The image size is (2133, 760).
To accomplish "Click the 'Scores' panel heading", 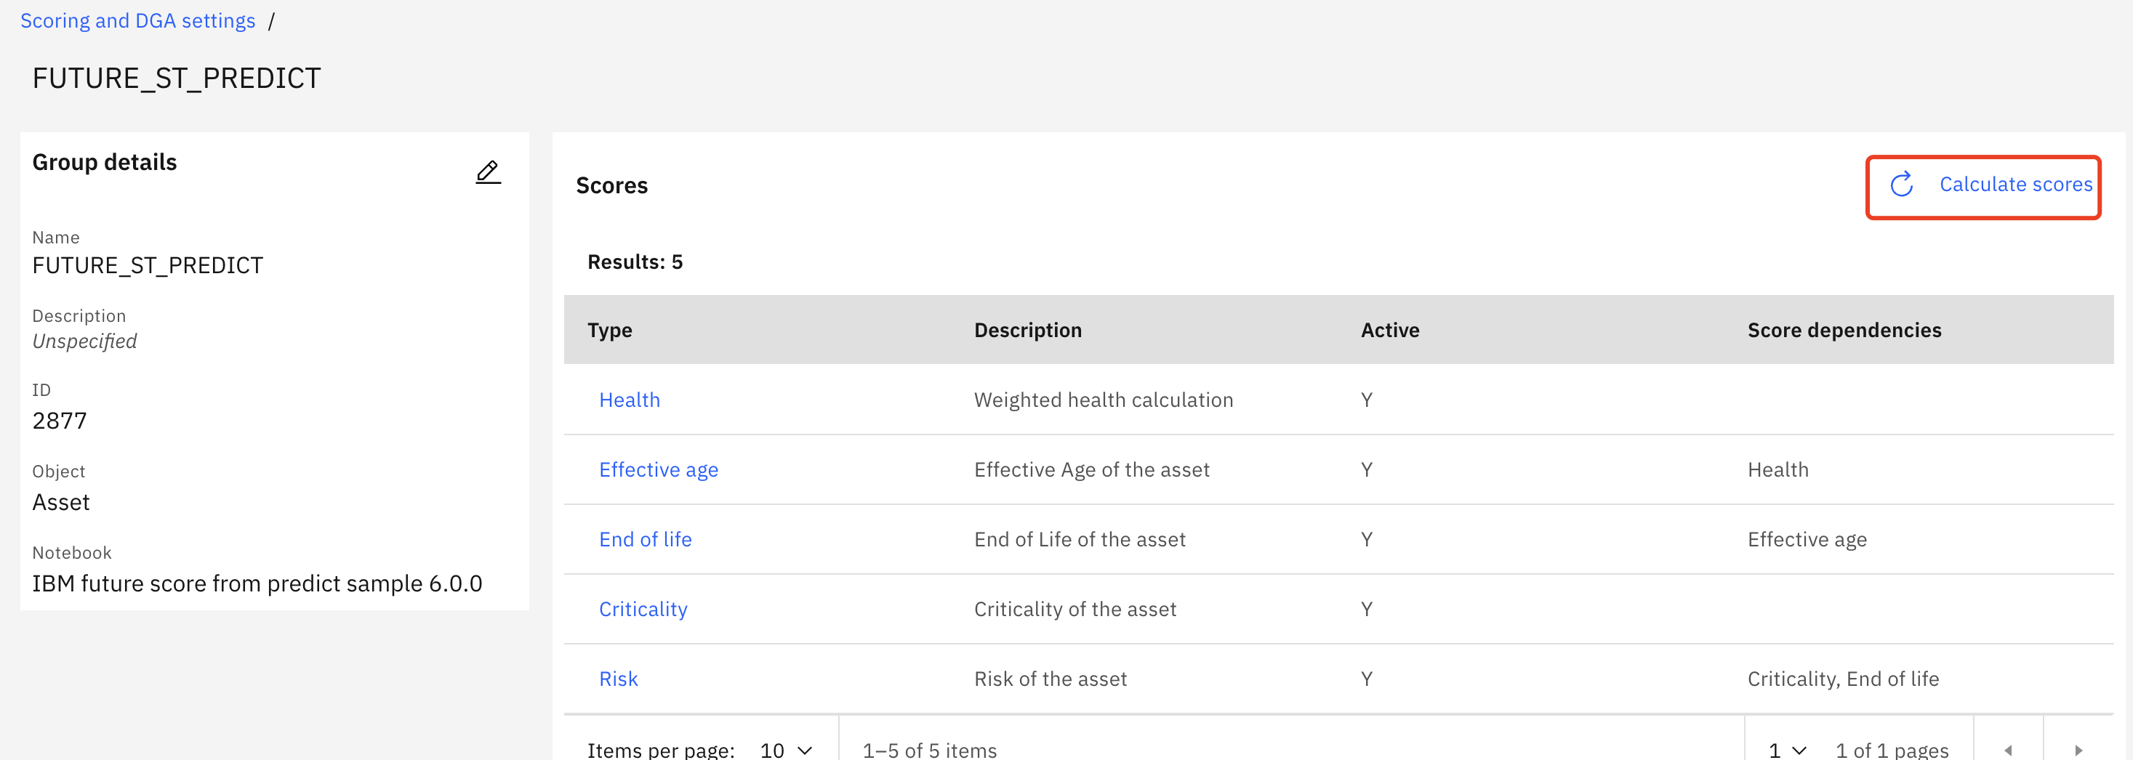I will (x=612, y=185).
